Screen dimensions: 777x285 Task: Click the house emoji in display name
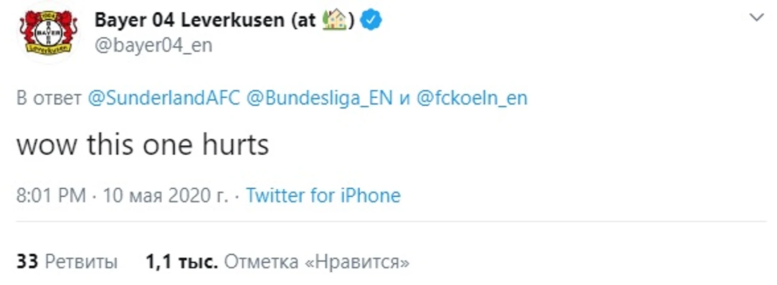[334, 20]
